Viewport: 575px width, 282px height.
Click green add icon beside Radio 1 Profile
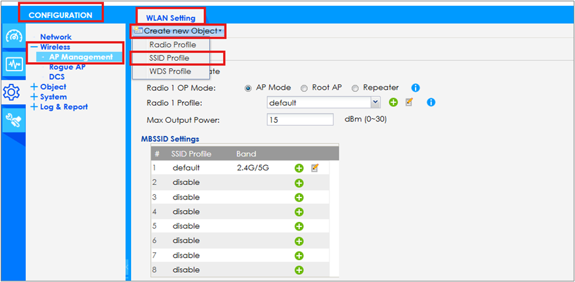pyautogui.click(x=393, y=102)
